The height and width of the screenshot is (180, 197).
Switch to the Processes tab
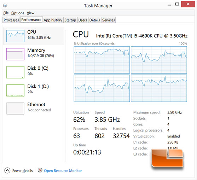11,20
